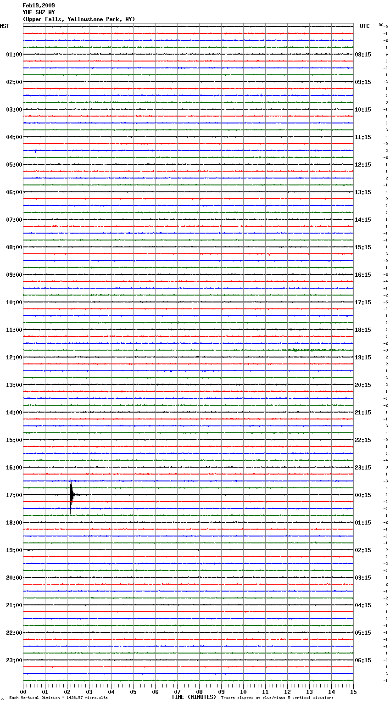Click the TIME (MINUTES) axis title
The width and height of the screenshot is (390, 704).
click(x=194, y=697)
